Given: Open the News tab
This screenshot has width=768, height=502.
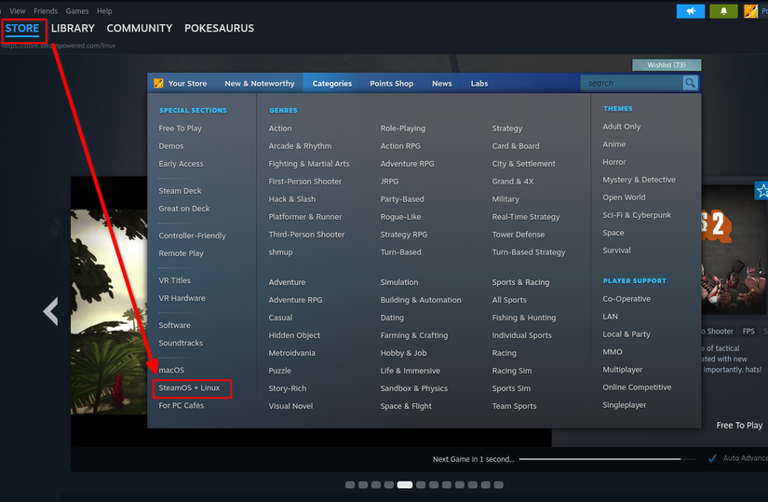Looking at the screenshot, I should pyautogui.click(x=442, y=83).
